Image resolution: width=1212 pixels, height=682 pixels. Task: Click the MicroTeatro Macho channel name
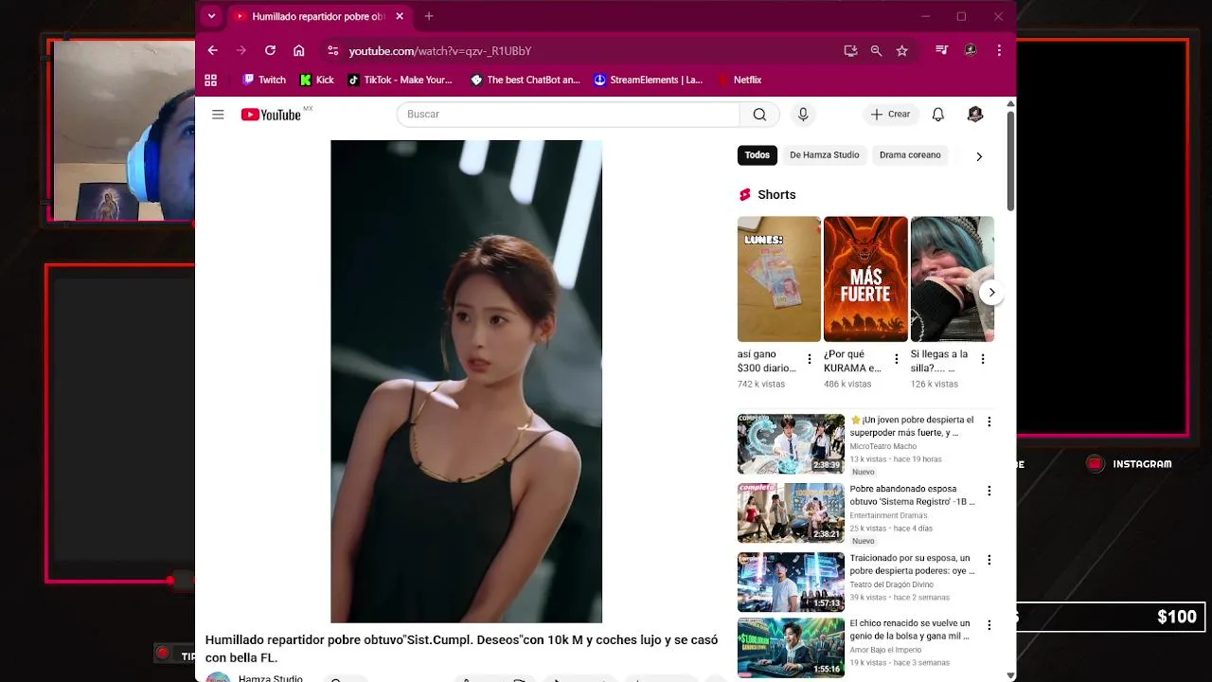click(x=882, y=446)
